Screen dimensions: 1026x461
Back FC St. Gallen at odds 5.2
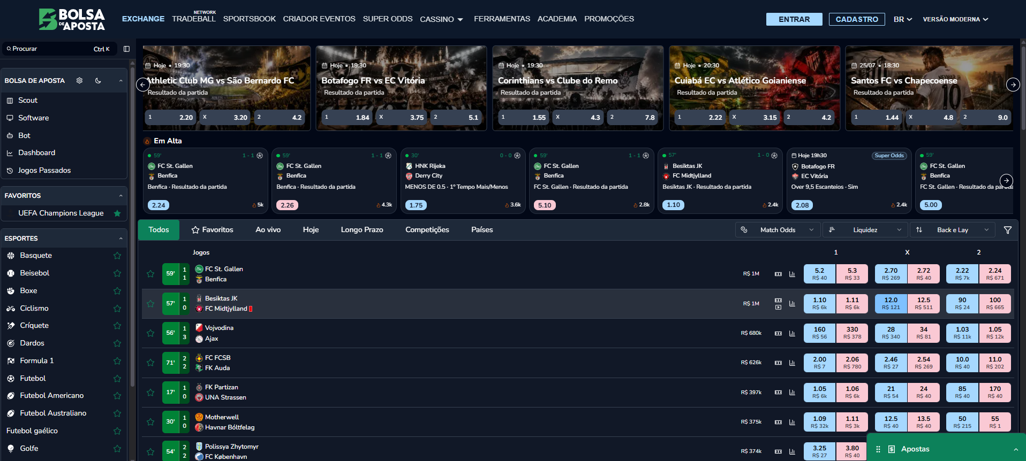(x=819, y=274)
